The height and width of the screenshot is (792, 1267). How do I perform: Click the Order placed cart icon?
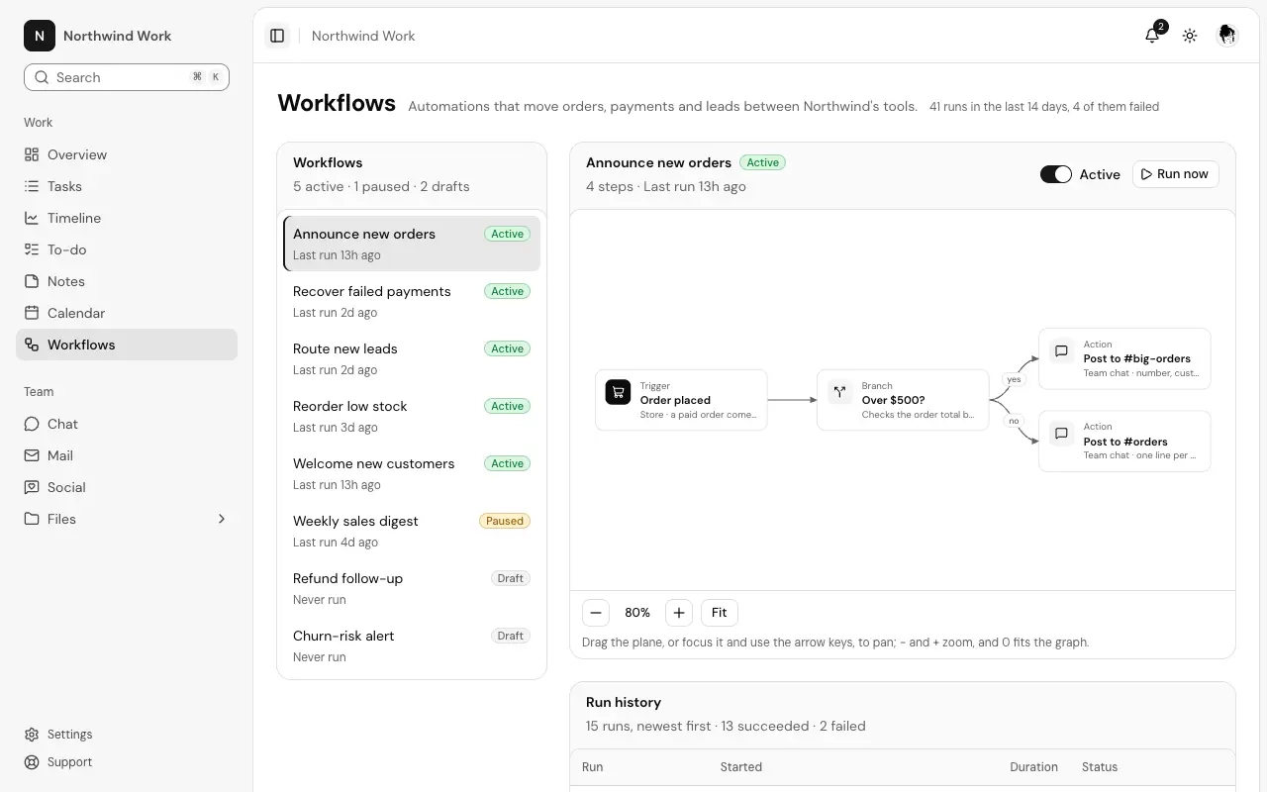618,392
